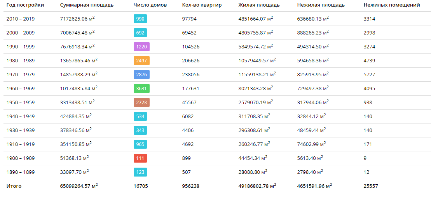
Task: Click the cyan 990 houses badge
Action: pyautogui.click(x=140, y=19)
